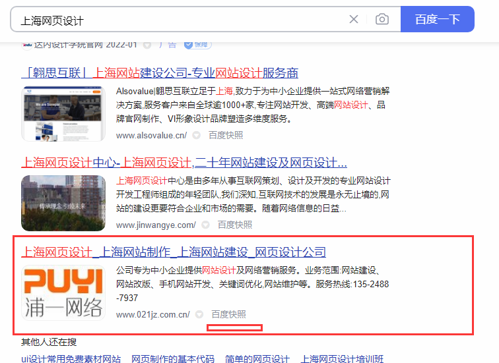Click the 广告 label of the top result

pyautogui.click(x=168, y=45)
